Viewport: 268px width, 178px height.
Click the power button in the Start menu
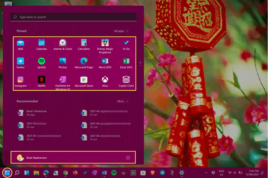[128, 157]
